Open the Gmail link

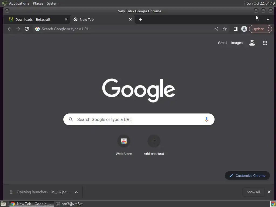[222, 43]
